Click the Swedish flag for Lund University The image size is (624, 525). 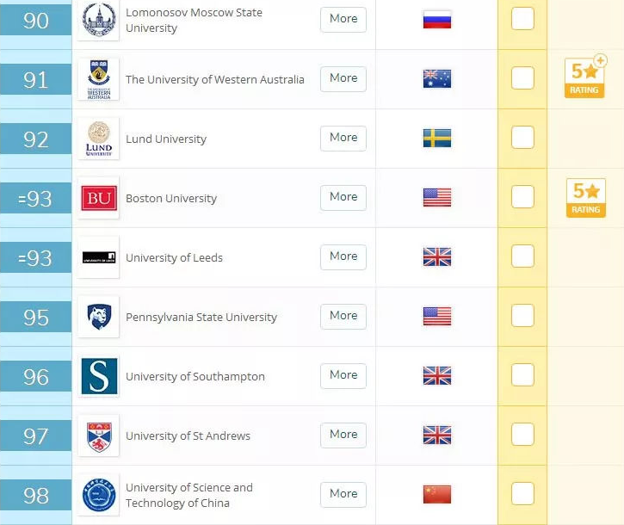pyautogui.click(x=437, y=138)
